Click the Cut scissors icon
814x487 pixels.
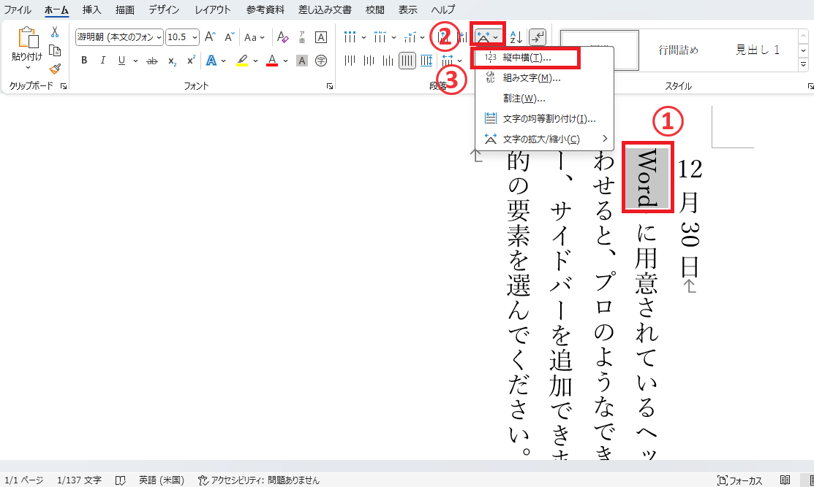[x=55, y=32]
